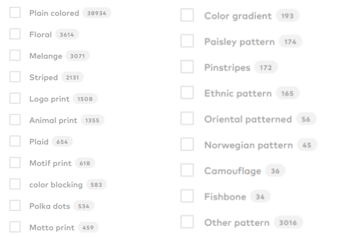This screenshot has width=349, height=237.
Task: Click the Fishbone filter label
Action: pyautogui.click(x=225, y=197)
